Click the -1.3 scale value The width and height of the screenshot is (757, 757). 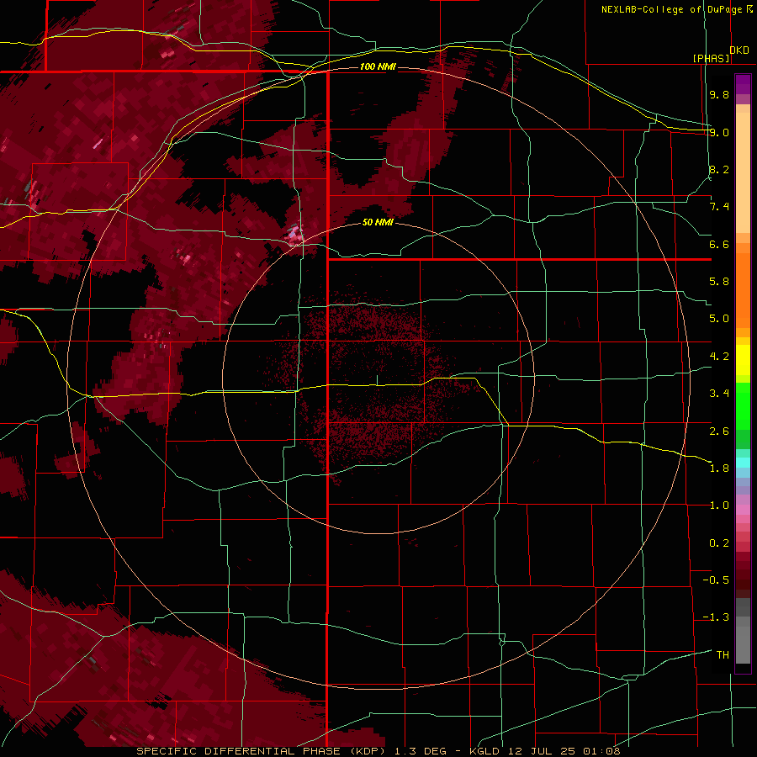point(716,617)
